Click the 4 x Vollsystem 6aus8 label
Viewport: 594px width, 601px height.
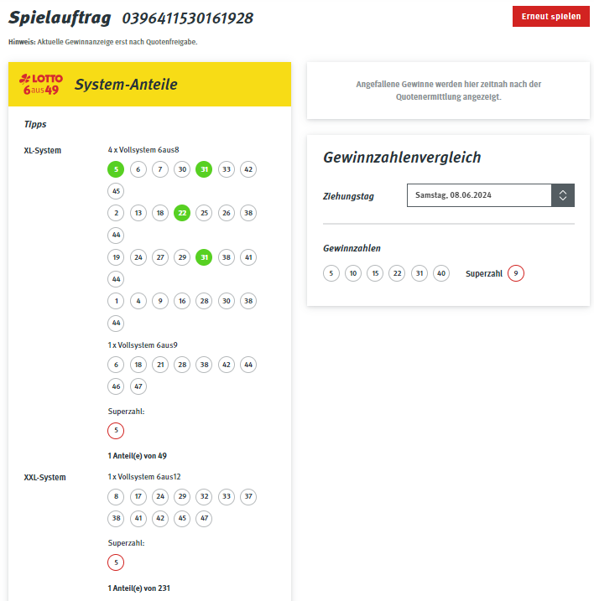[143, 150]
